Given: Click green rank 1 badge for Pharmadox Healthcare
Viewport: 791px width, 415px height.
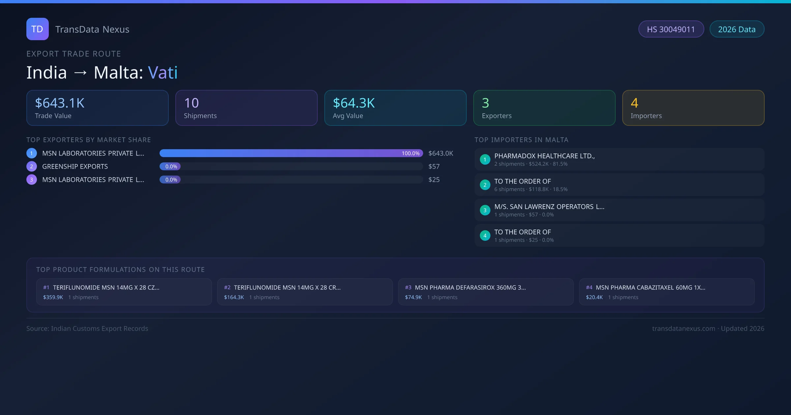Looking at the screenshot, I should click(485, 159).
